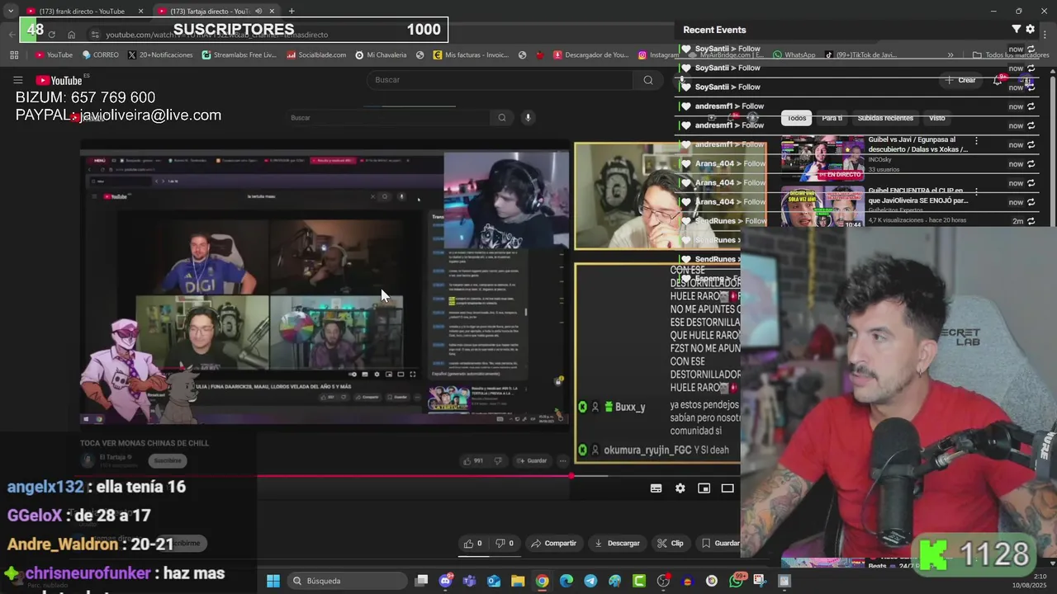Open the YouTube account avatar menu
The width and height of the screenshot is (1057, 594).
click(x=1026, y=81)
